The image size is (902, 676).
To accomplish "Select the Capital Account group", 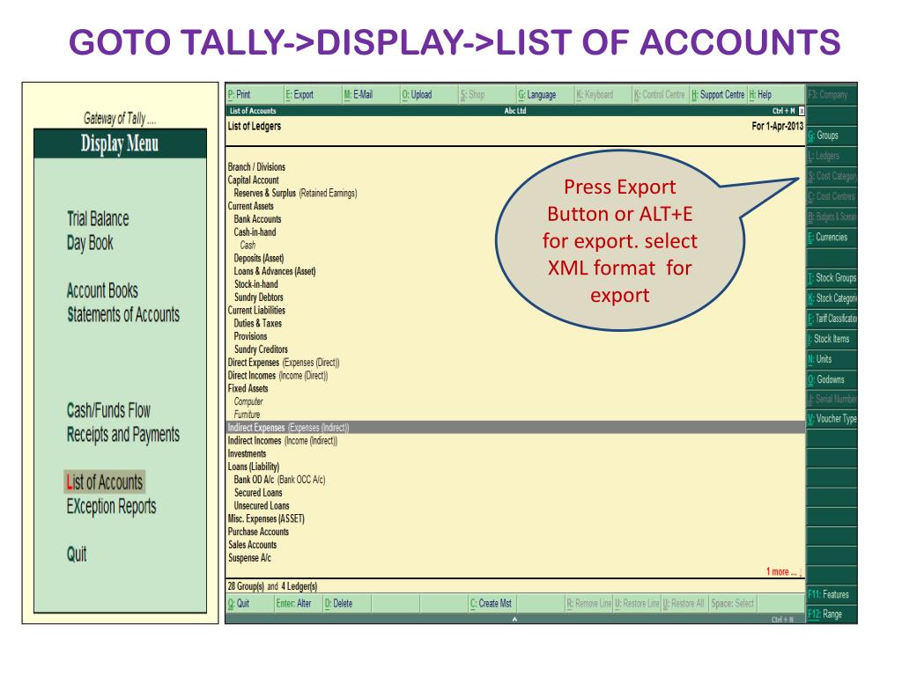I will tap(253, 180).
